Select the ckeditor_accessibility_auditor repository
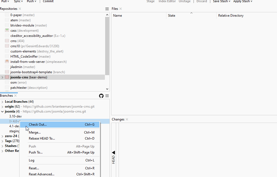277x177 pixels. [38, 36]
